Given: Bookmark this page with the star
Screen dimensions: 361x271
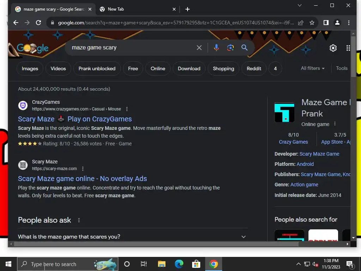Looking at the screenshot, I should click(x=312, y=23).
